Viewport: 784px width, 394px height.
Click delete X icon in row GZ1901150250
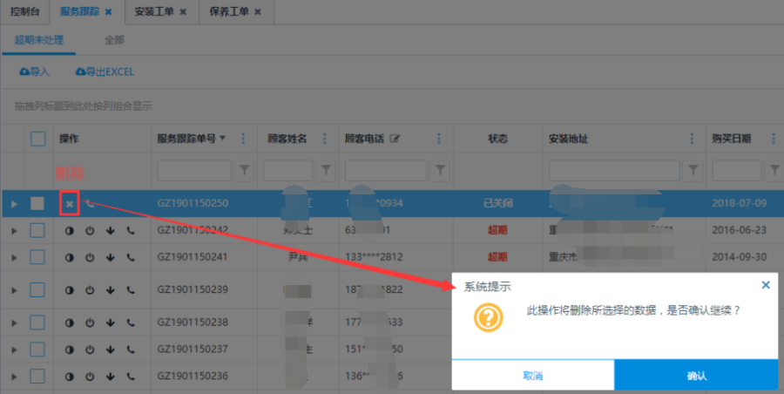[70, 204]
